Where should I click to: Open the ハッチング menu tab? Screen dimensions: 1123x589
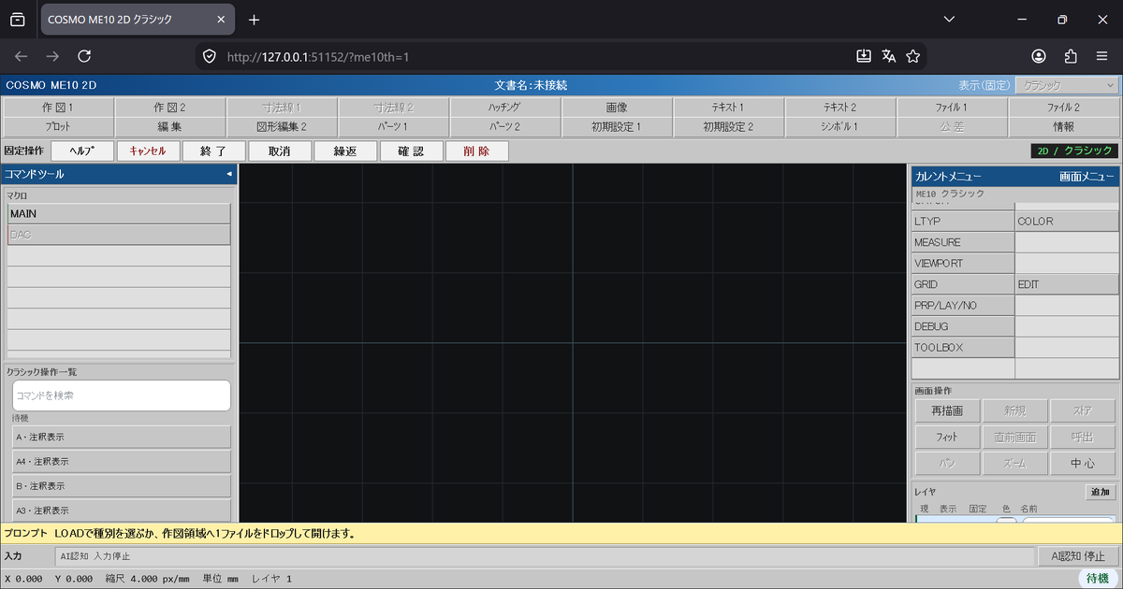(504, 108)
